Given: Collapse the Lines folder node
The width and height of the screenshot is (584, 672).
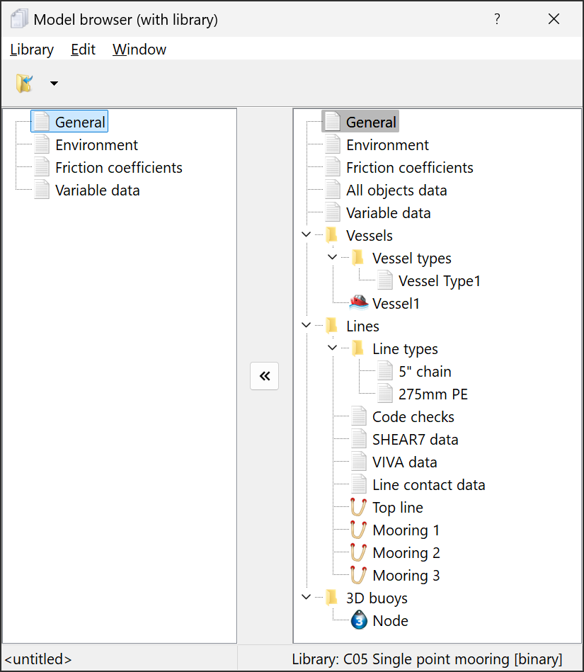Looking at the screenshot, I should [306, 326].
